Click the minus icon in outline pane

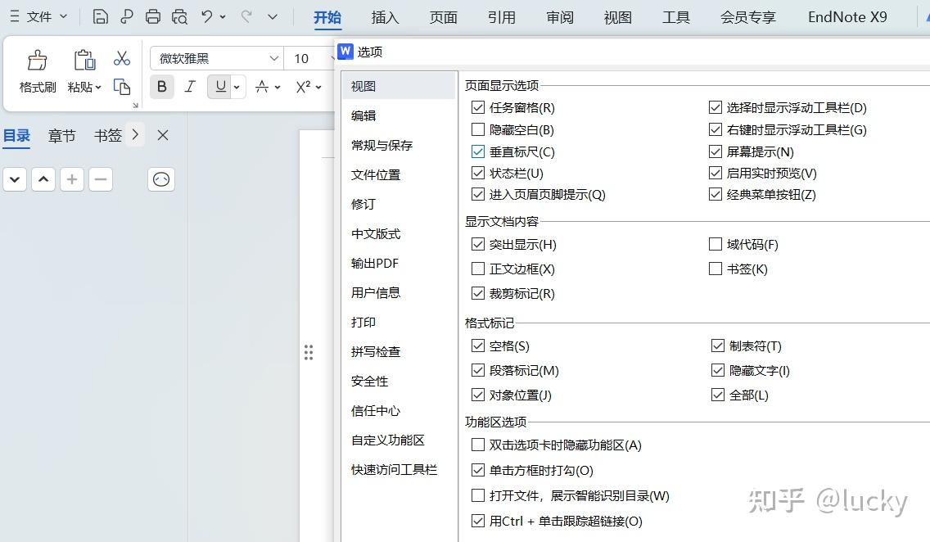(x=101, y=179)
